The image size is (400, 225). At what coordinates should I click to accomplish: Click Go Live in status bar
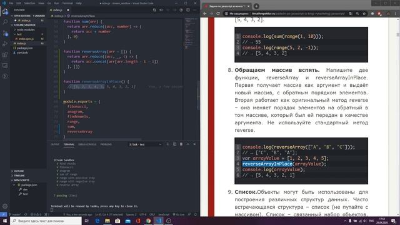[x=179, y=214]
